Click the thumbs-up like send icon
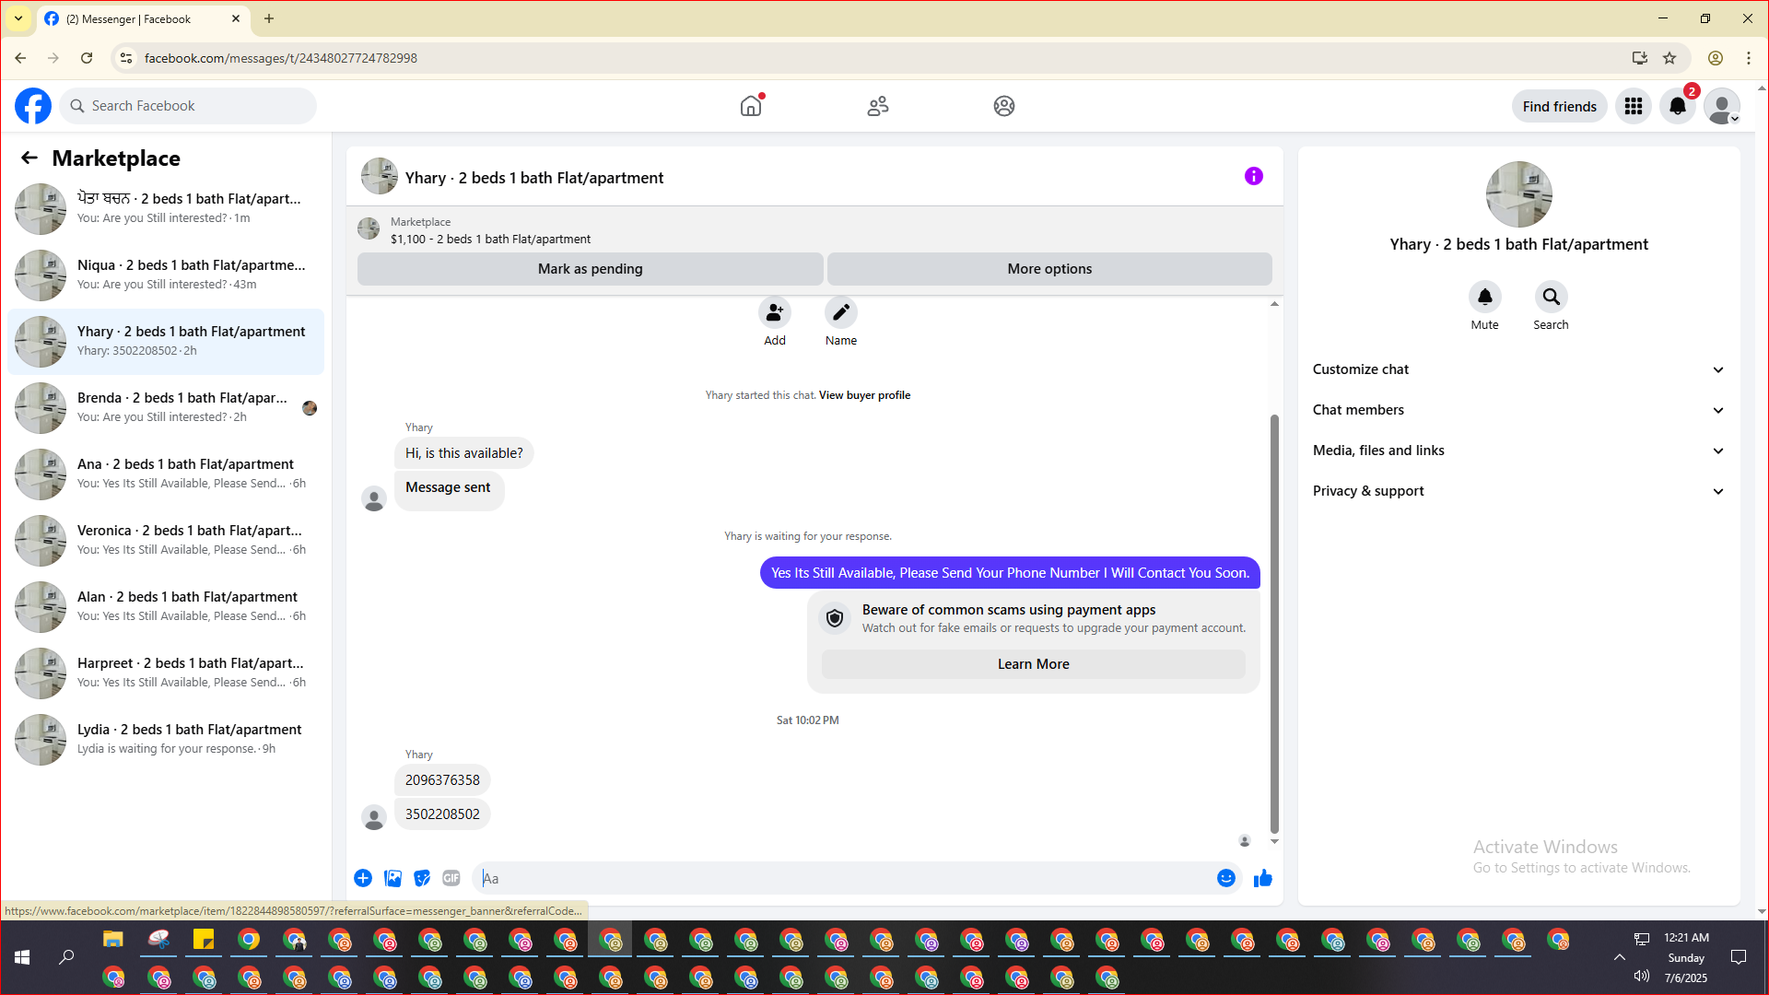Image resolution: width=1769 pixels, height=995 pixels. tap(1262, 878)
